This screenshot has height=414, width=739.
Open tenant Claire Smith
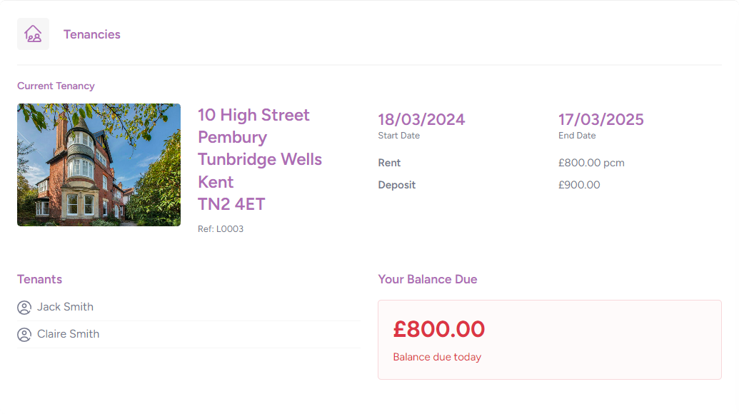point(69,334)
